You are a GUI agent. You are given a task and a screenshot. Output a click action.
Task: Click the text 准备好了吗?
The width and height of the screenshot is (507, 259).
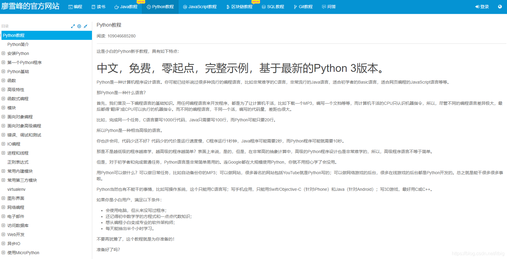[108, 250]
